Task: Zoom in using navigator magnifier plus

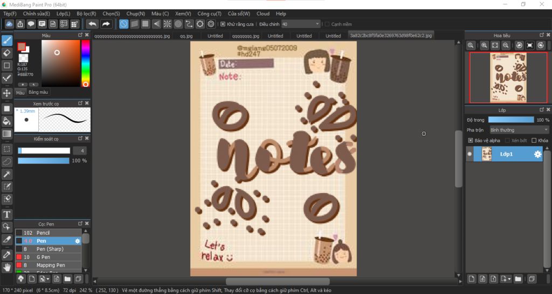Action: 485,45
